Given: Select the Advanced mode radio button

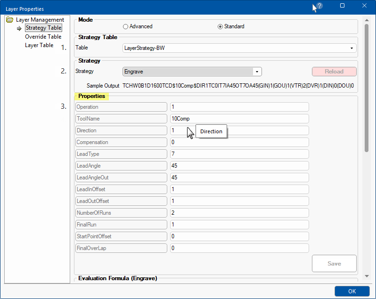Looking at the screenshot, I should 125,26.
